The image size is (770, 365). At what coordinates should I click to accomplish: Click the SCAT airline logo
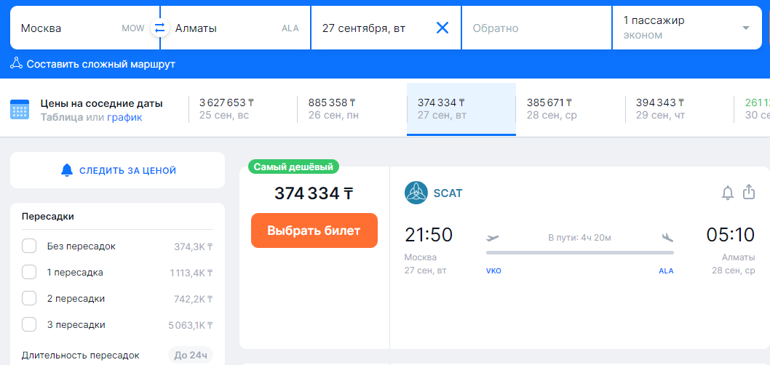click(416, 193)
